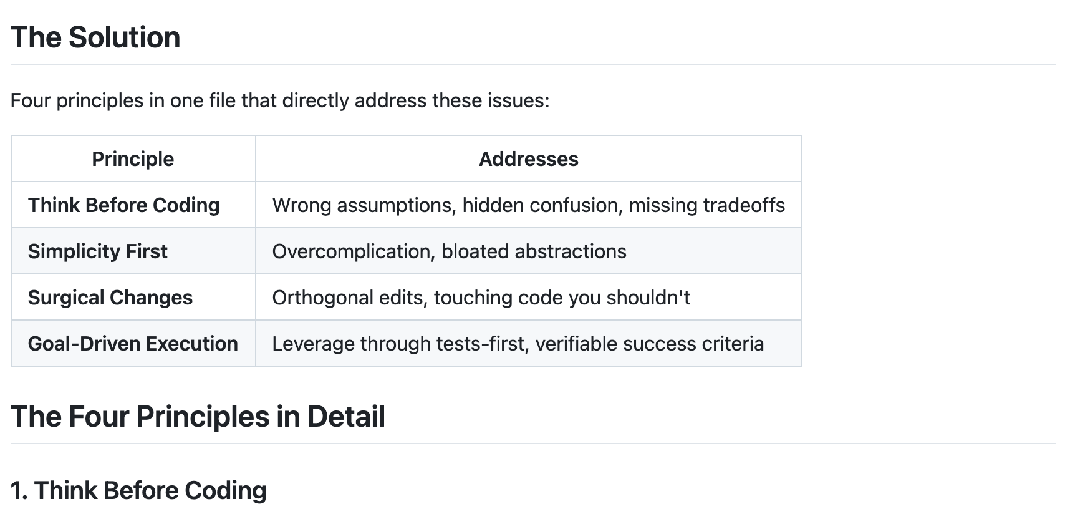This screenshot has height=524, width=1065.
Task: Click the word "abstractions" in second row
Action: point(570,251)
